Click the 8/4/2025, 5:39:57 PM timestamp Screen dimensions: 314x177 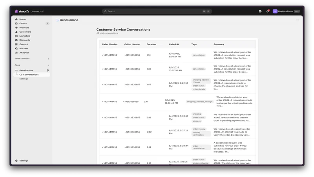179,118
